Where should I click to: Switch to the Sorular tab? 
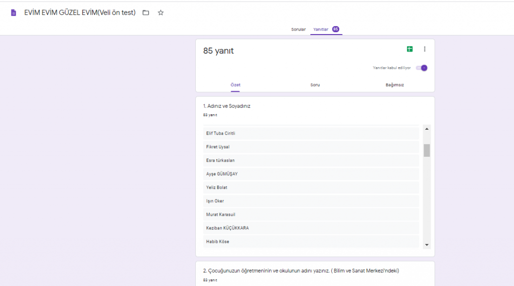[298, 30]
